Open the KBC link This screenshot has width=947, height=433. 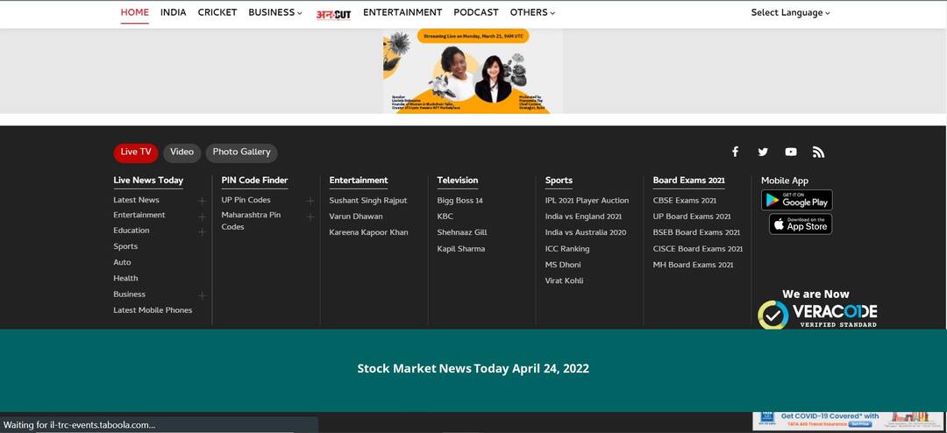click(445, 216)
